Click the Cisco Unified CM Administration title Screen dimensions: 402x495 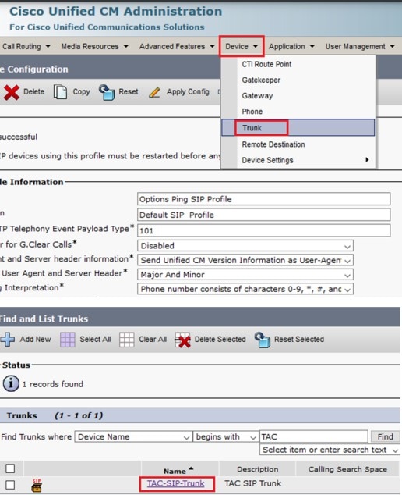tap(115, 12)
